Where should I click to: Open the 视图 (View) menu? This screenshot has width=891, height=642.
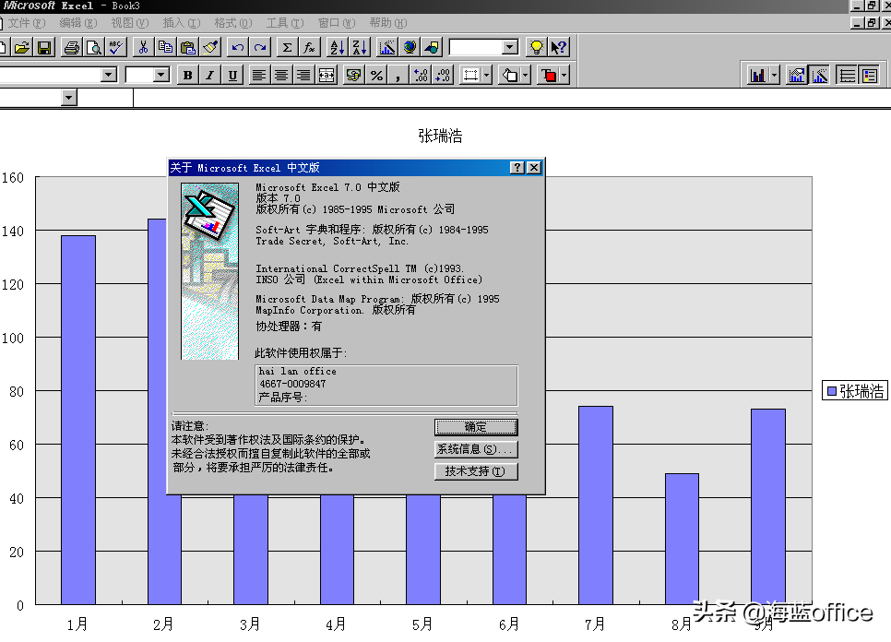(x=129, y=23)
